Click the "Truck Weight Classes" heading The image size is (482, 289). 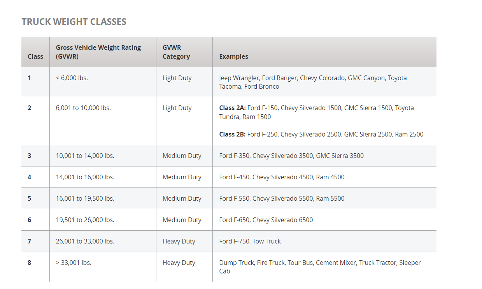74,22
